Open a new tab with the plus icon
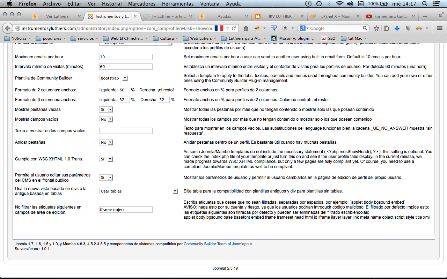 pos(425,16)
